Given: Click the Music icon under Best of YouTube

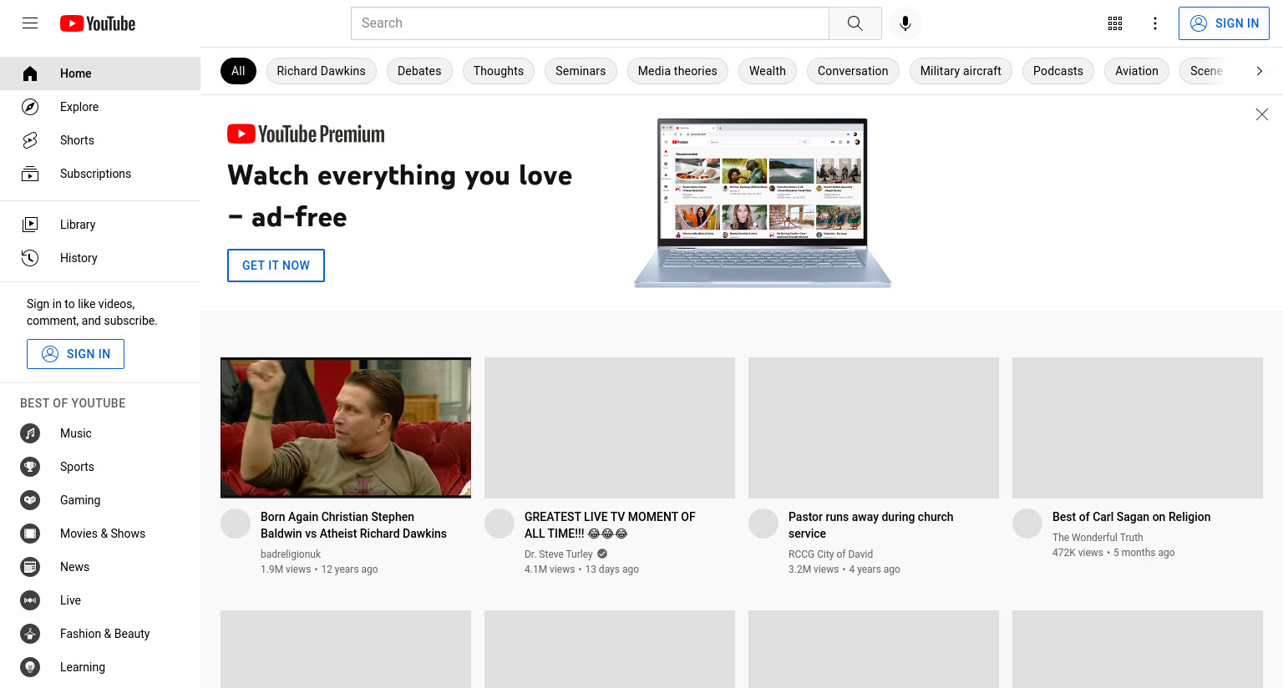Looking at the screenshot, I should (30, 433).
